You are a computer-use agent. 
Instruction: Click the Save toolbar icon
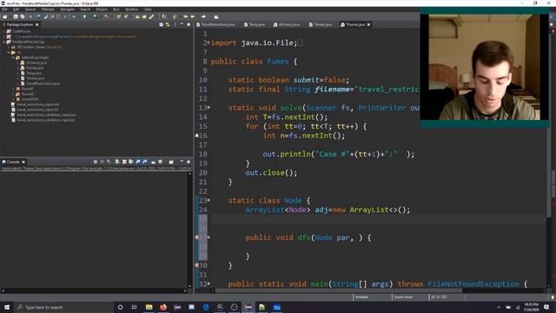click(x=16, y=17)
